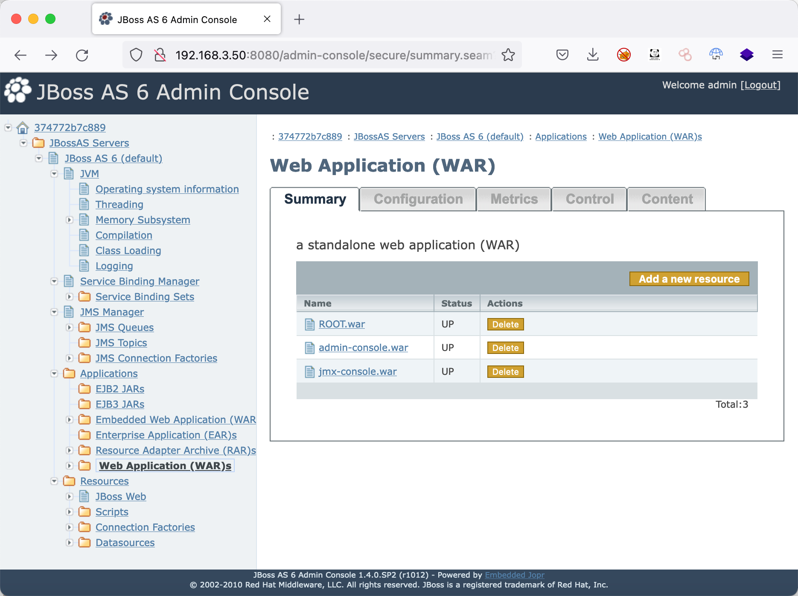Image resolution: width=798 pixels, height=596 pixels.
Task: Expand the Memory Subsystem node
Action: point(70,220)
